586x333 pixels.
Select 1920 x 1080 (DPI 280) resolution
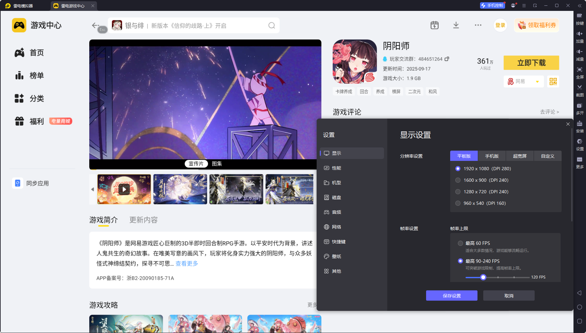[458, 169]
